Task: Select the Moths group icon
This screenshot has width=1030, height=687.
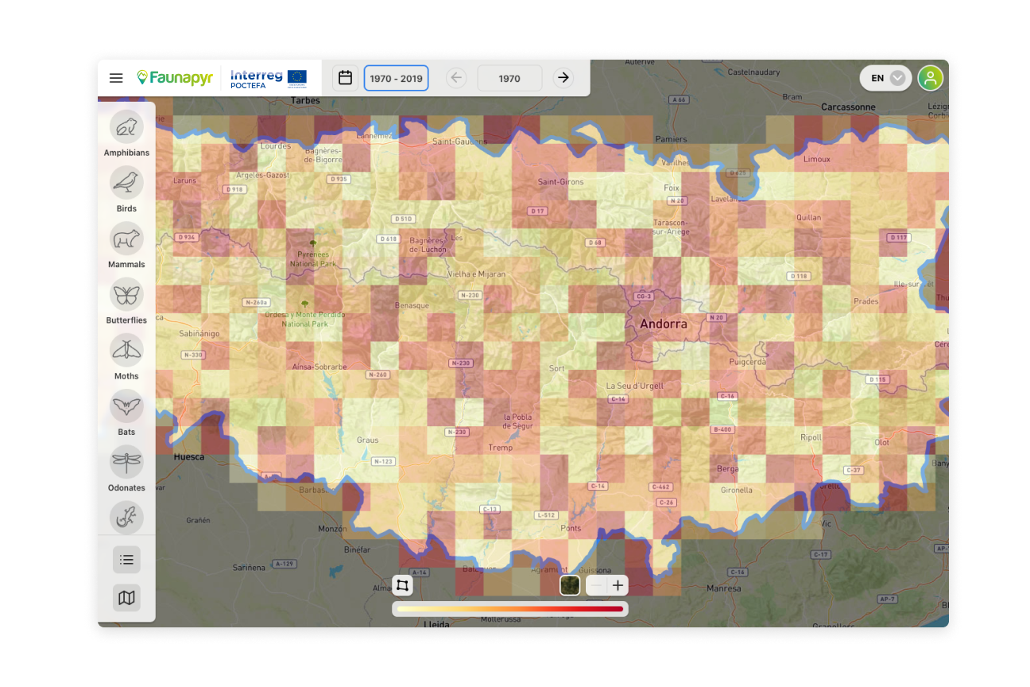Action: pyautogui.click(x=126, y=350)
